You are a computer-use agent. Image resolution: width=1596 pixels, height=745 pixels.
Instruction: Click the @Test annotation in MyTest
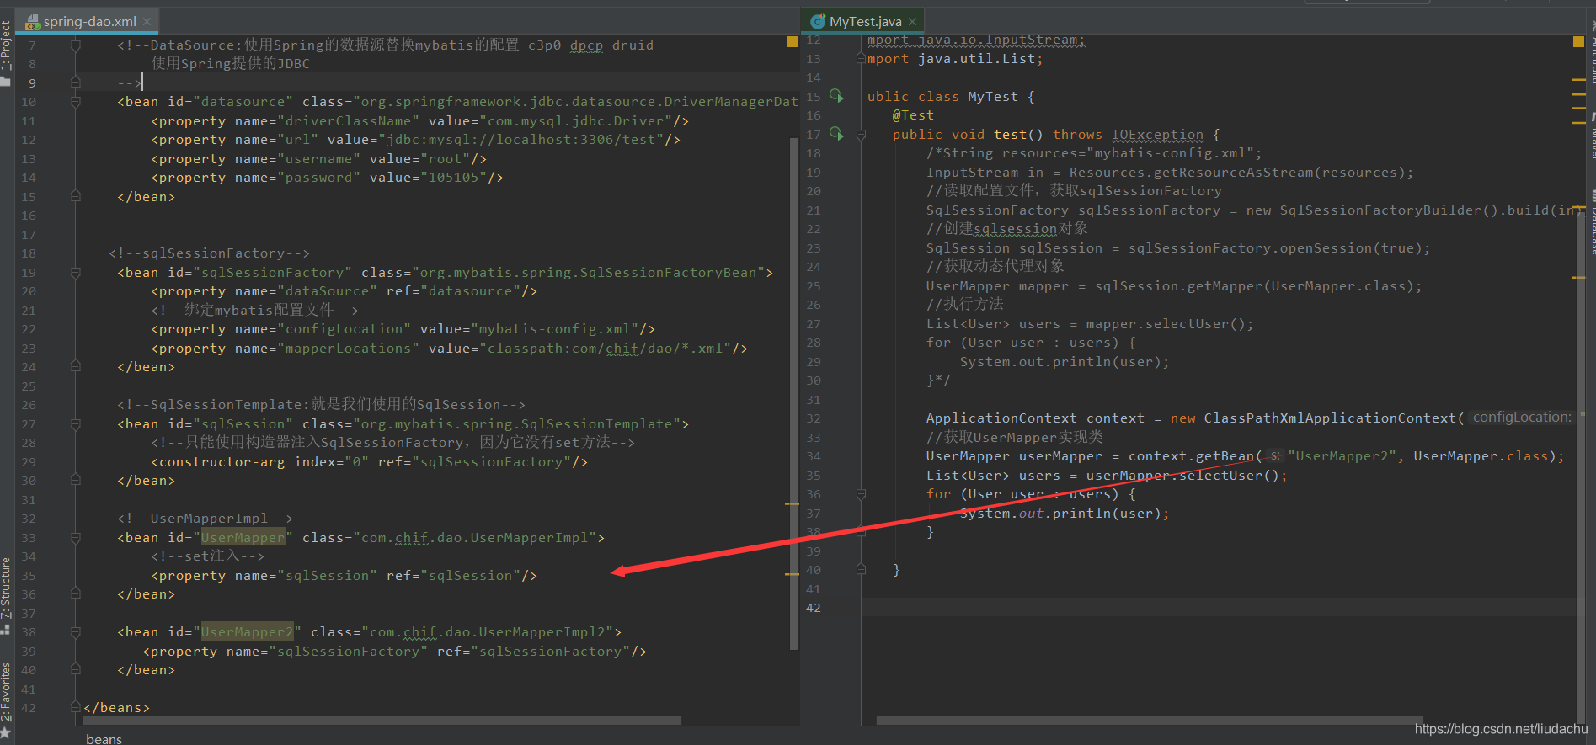pyautogui.click(x=913, y=115)
